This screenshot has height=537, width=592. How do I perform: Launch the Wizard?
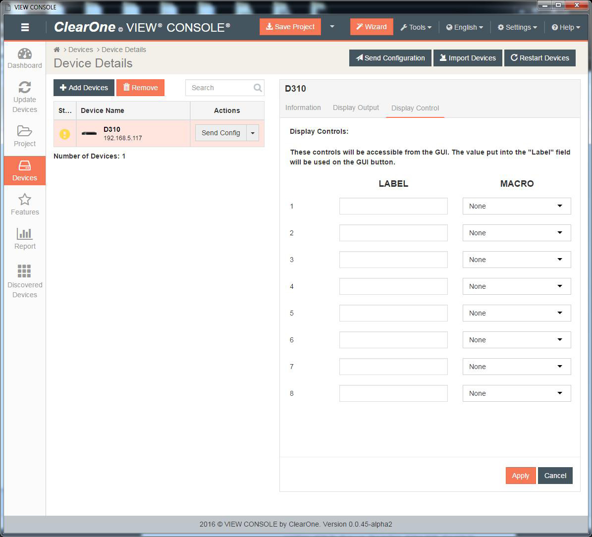pos(372,27)
